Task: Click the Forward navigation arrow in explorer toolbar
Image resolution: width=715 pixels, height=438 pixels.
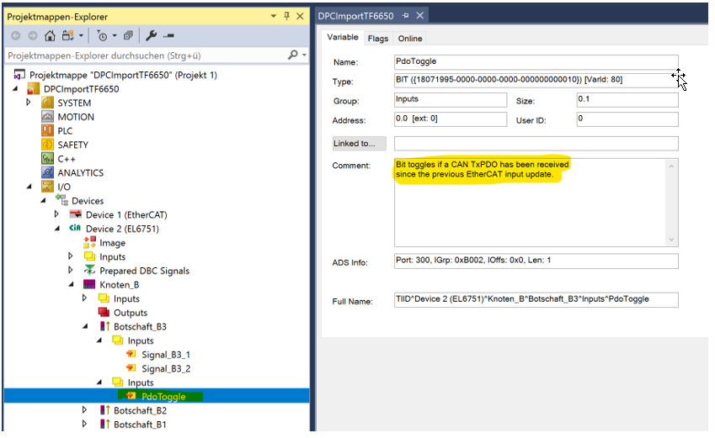Action: (x=33, y=35)
